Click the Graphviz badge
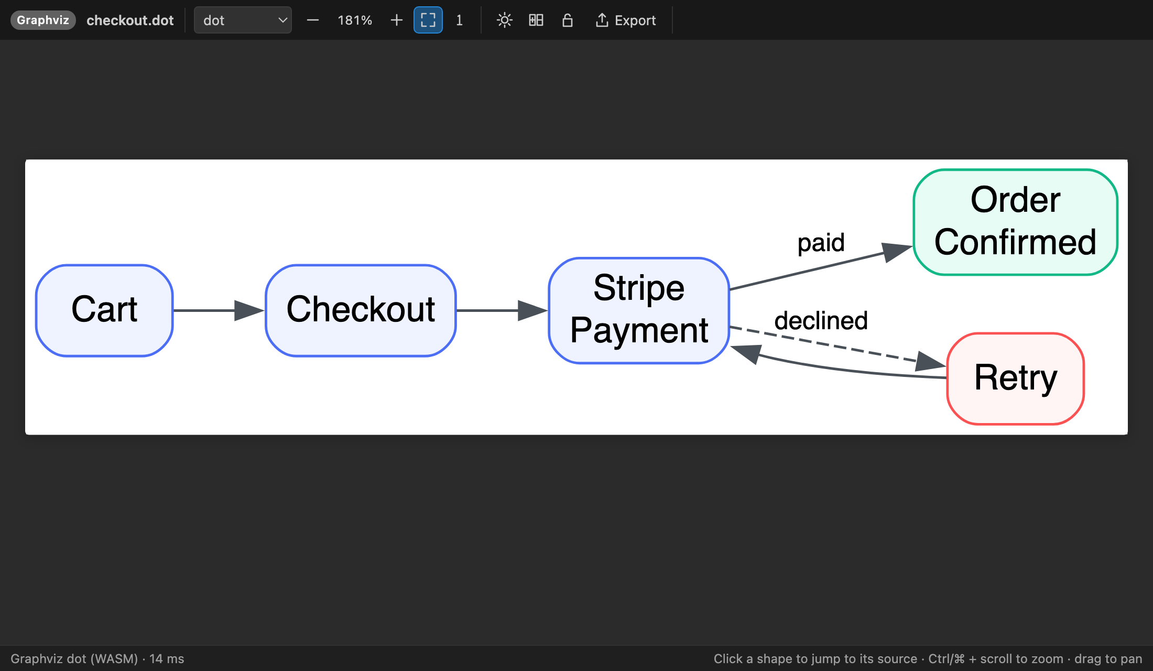The width and height of the screenshot is (1153, 671). pyautogui.click(x=43, y=20)
